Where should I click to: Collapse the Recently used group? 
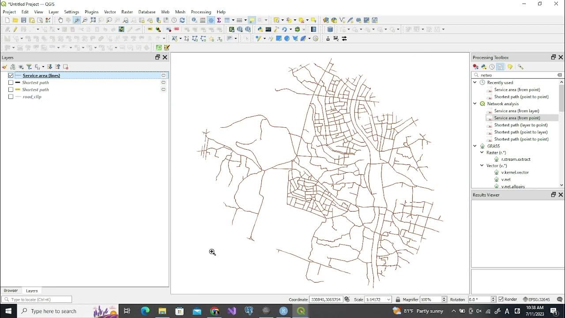[x=475, y=83]
